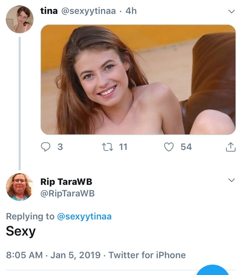Open Rip TaraWB's profile avatar
Image resolution: width=240 pixels, height=275 pixels.
pos(20,187)
